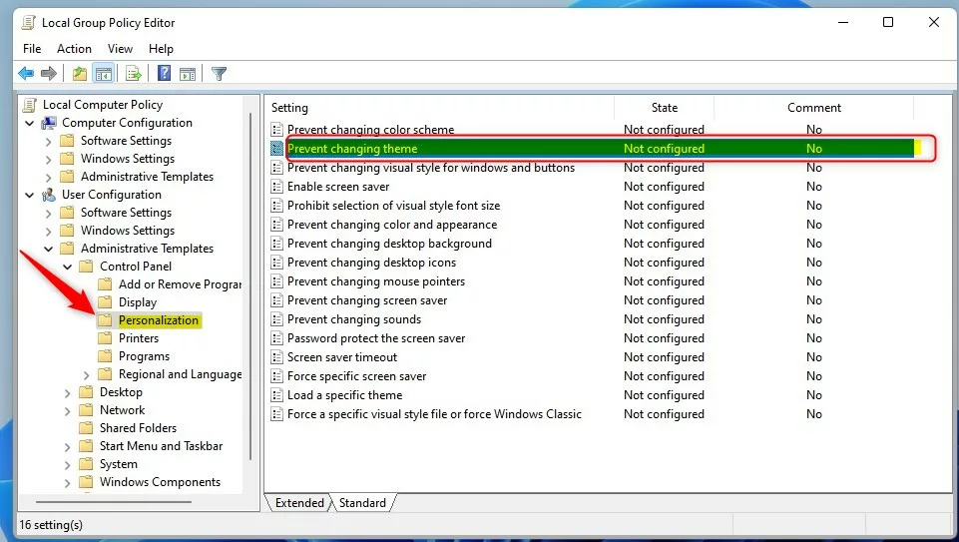This screenshot has height=542, width=959.
Task: Click the Computer Configuration icon in tree
Action: pyautogui.click(x=49, y=123)
